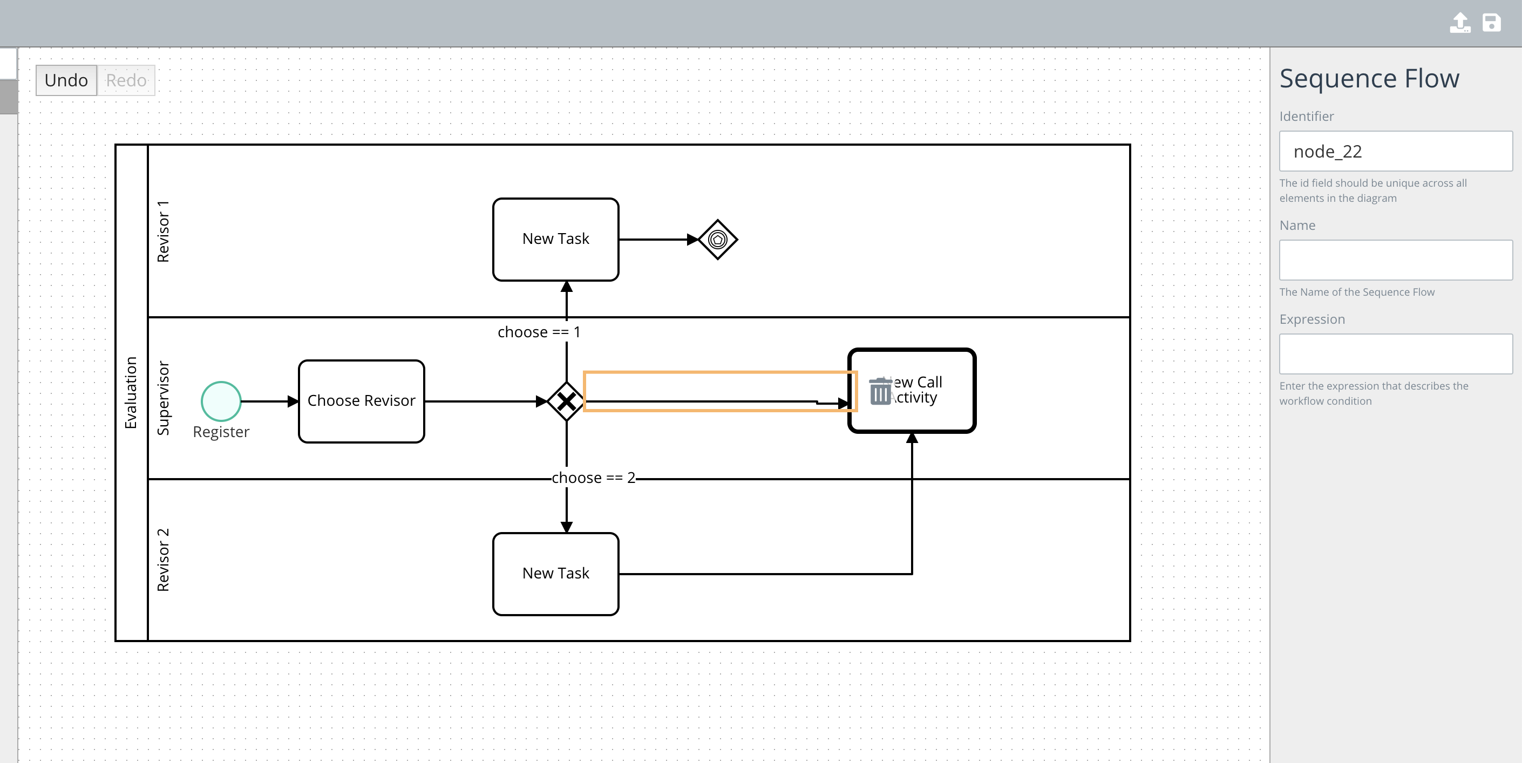Screen dimensions: 1522x763
Task: Select the Choose Revisor task
Action: (x=361, y=401)
